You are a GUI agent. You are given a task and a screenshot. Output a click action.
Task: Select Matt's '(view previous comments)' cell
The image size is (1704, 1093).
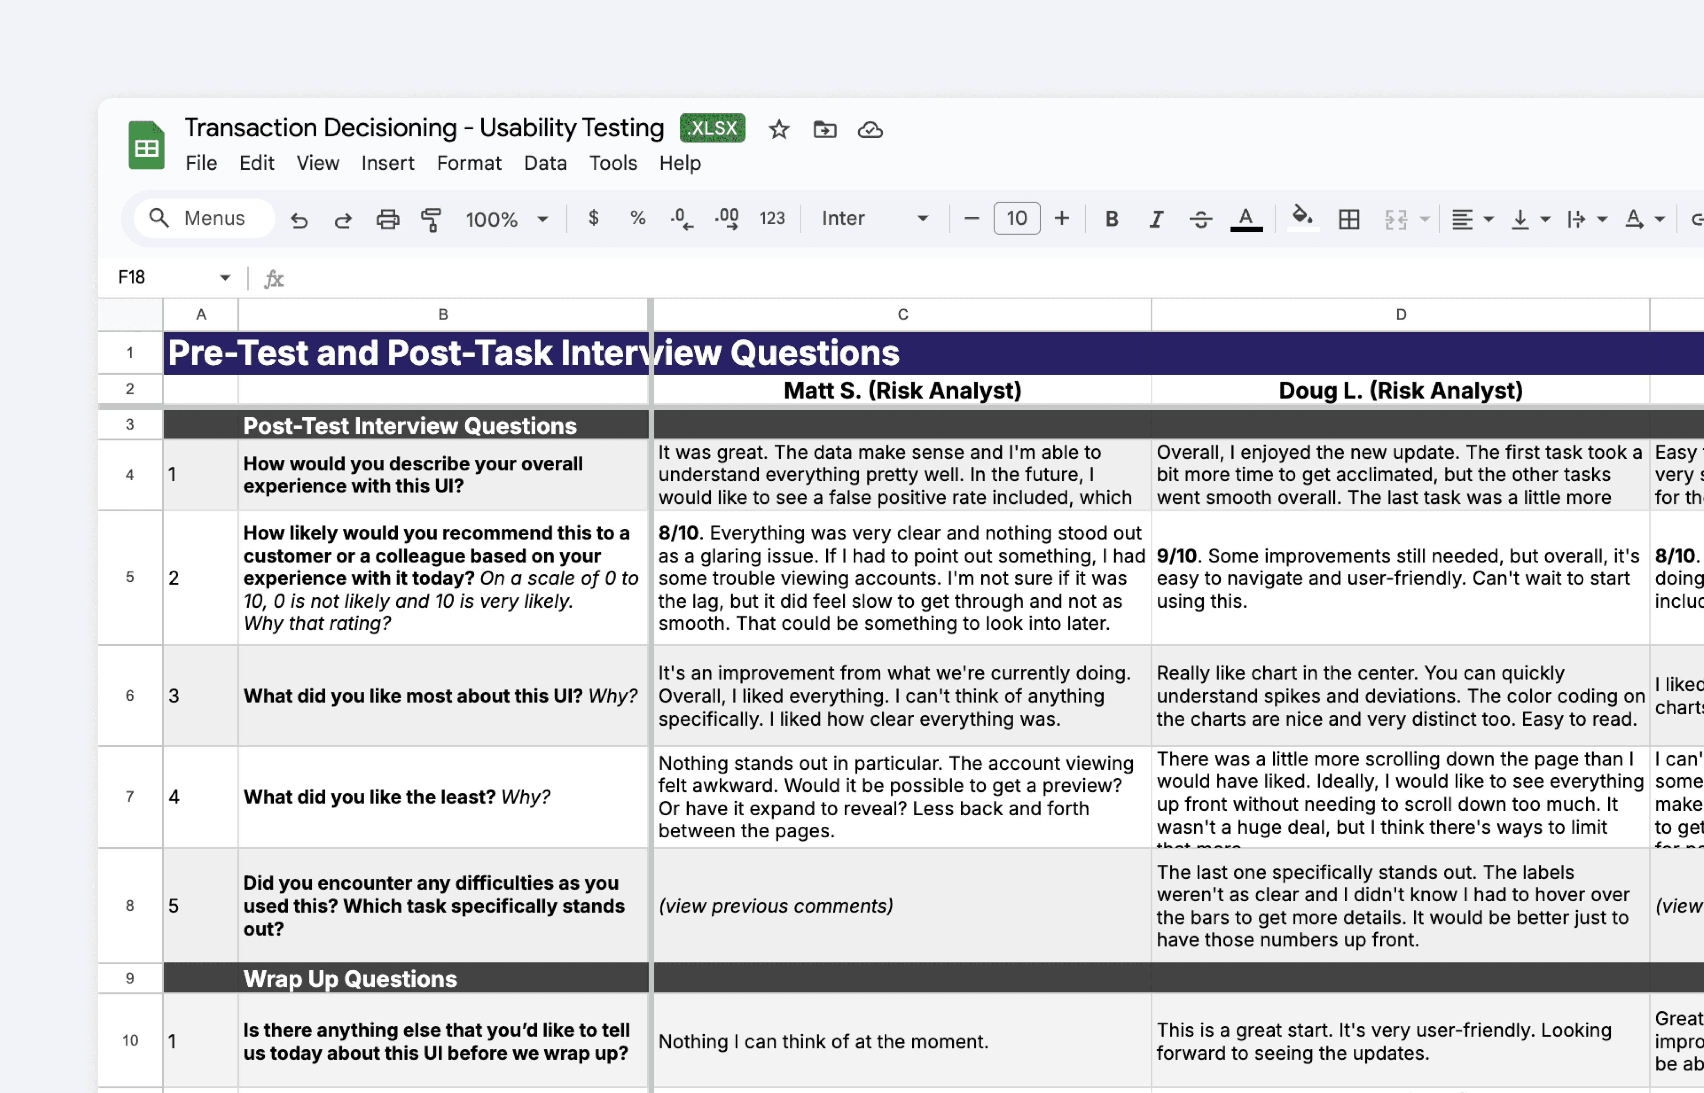point(902,906)
